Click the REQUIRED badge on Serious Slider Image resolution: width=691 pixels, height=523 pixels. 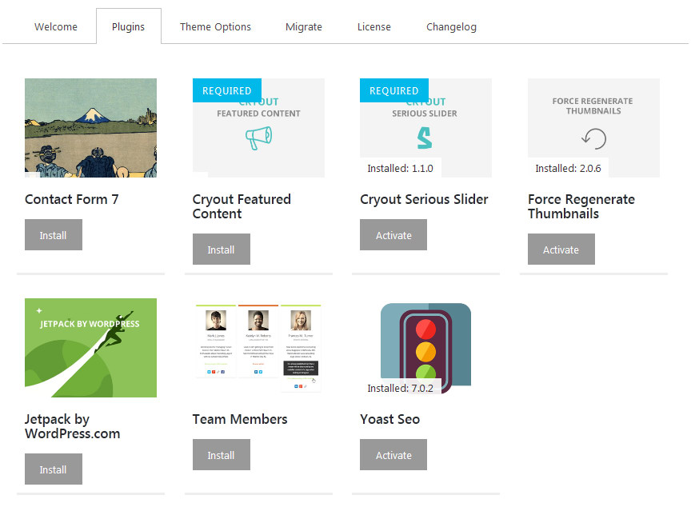click(x=394, y=90)
